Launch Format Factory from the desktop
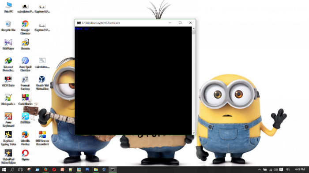Screen dimensions: 309x173 25,83
